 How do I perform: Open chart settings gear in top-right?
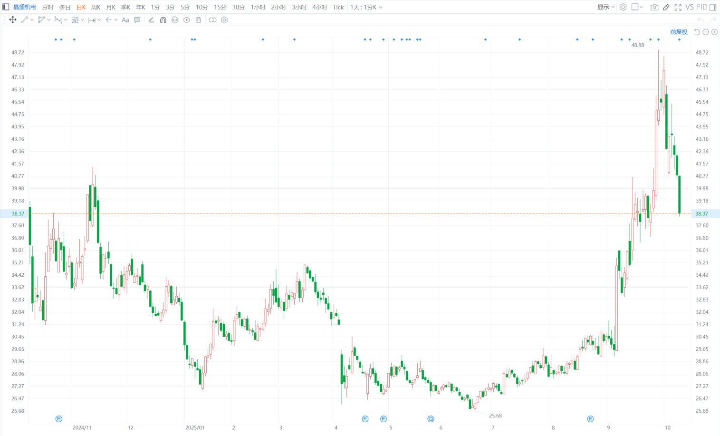click(623, 7)
